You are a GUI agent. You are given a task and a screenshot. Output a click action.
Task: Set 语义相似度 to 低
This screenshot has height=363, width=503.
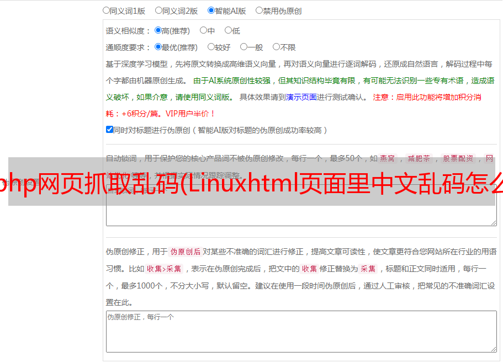tap(228, 30)
